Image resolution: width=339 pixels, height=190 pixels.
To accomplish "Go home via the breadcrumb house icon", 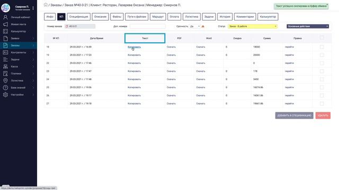I will (x=46, y=5).
